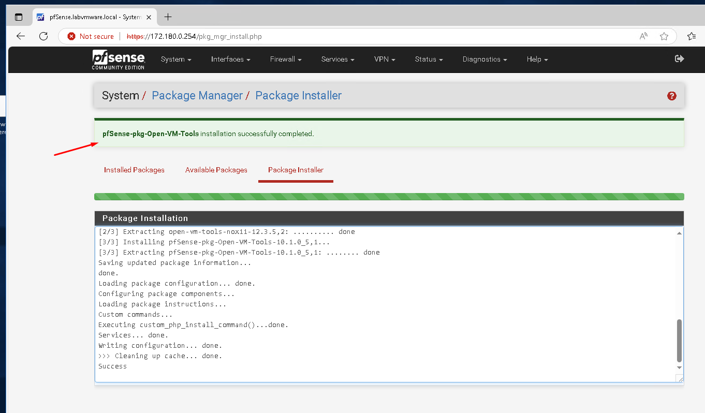Click 'Executing custom_php_install_command()...done.' line

193,325
